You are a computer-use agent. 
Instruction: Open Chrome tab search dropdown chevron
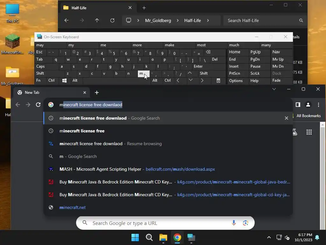coord(274,89)
